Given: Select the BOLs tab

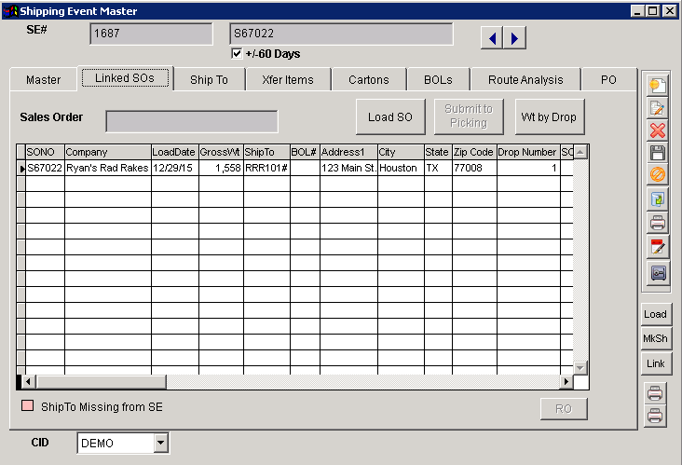Looking at the screenshot, I should point(438,80).
